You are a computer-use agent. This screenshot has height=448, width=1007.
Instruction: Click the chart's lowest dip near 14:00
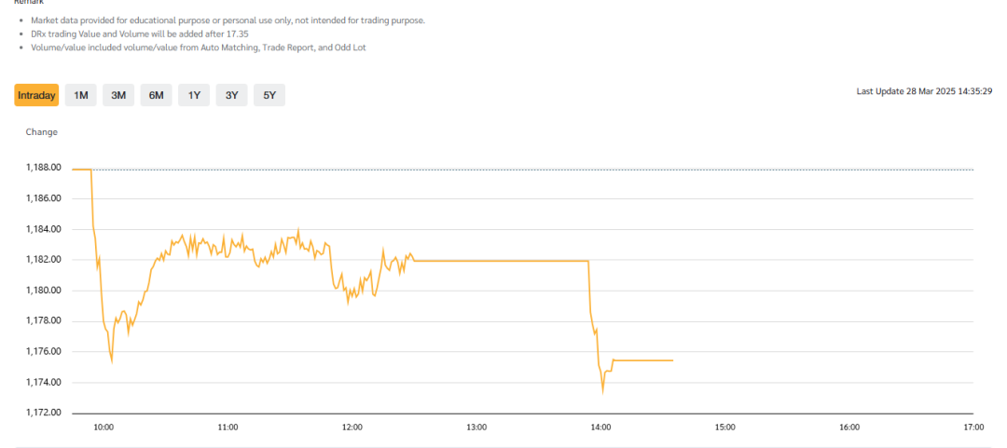(602, 391)
